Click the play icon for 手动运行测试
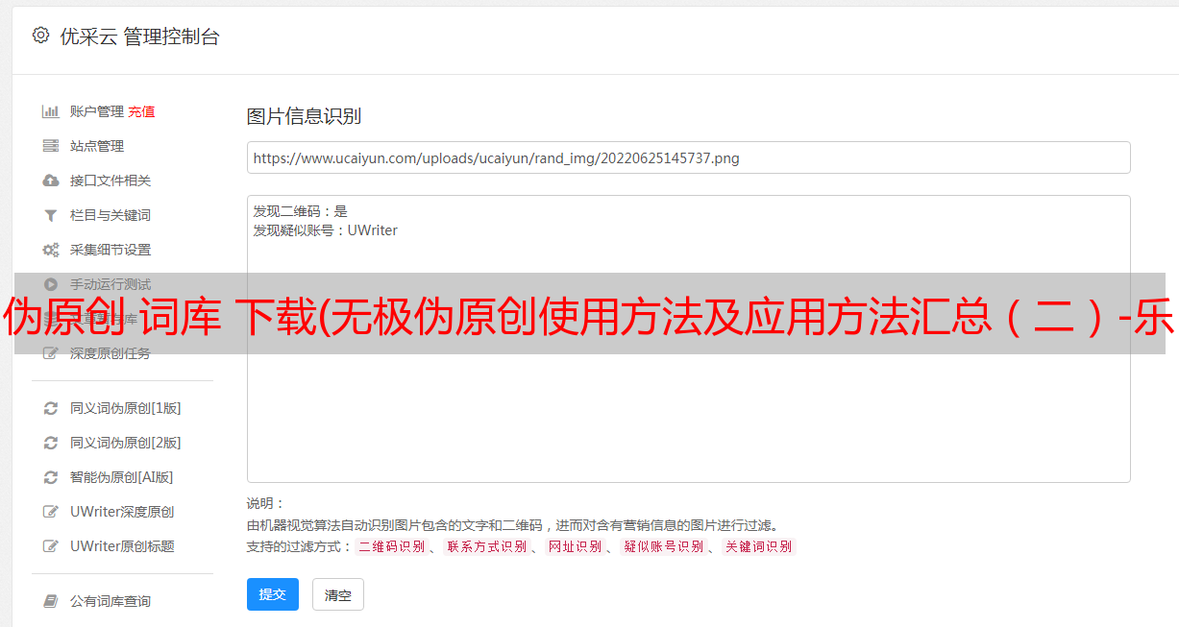The height and width of the screenshot is (627, 1179). click(51, 284)
